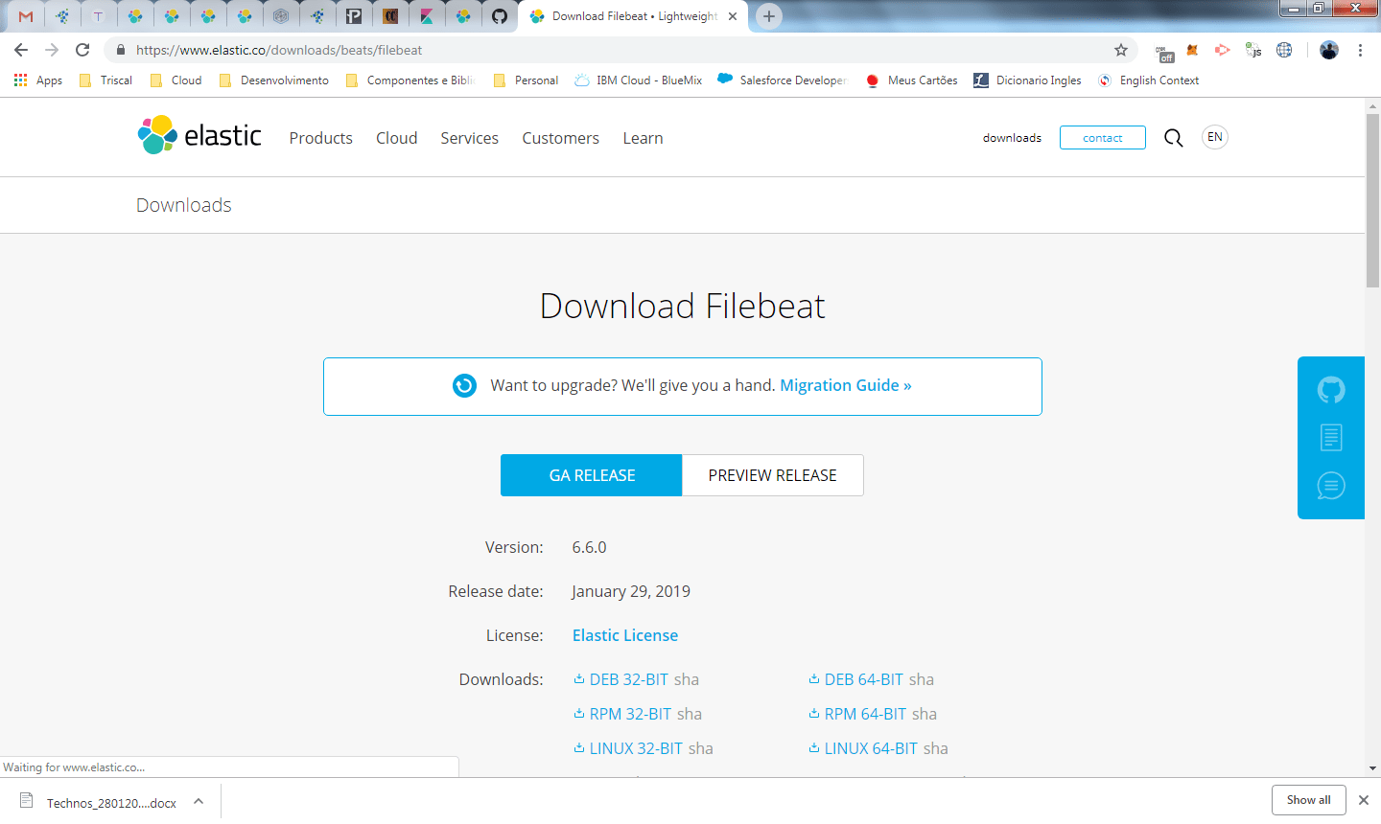Open sha checksum for DEB 32-BIT
Image resolution: width=1381 pixels, height=824 pixels.
pos(687,679)
